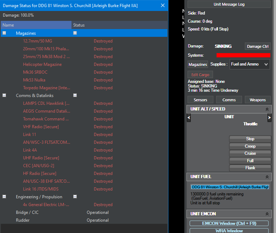Select the Link 4A row

[x=84, y=150]
